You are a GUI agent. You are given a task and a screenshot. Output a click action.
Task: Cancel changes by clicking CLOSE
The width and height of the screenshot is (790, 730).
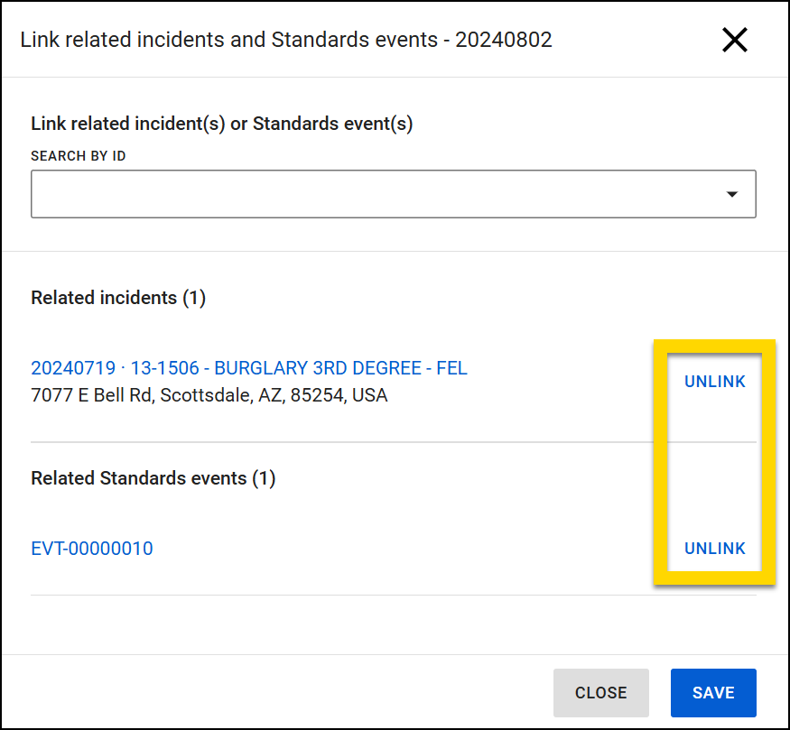coord(600,692)
